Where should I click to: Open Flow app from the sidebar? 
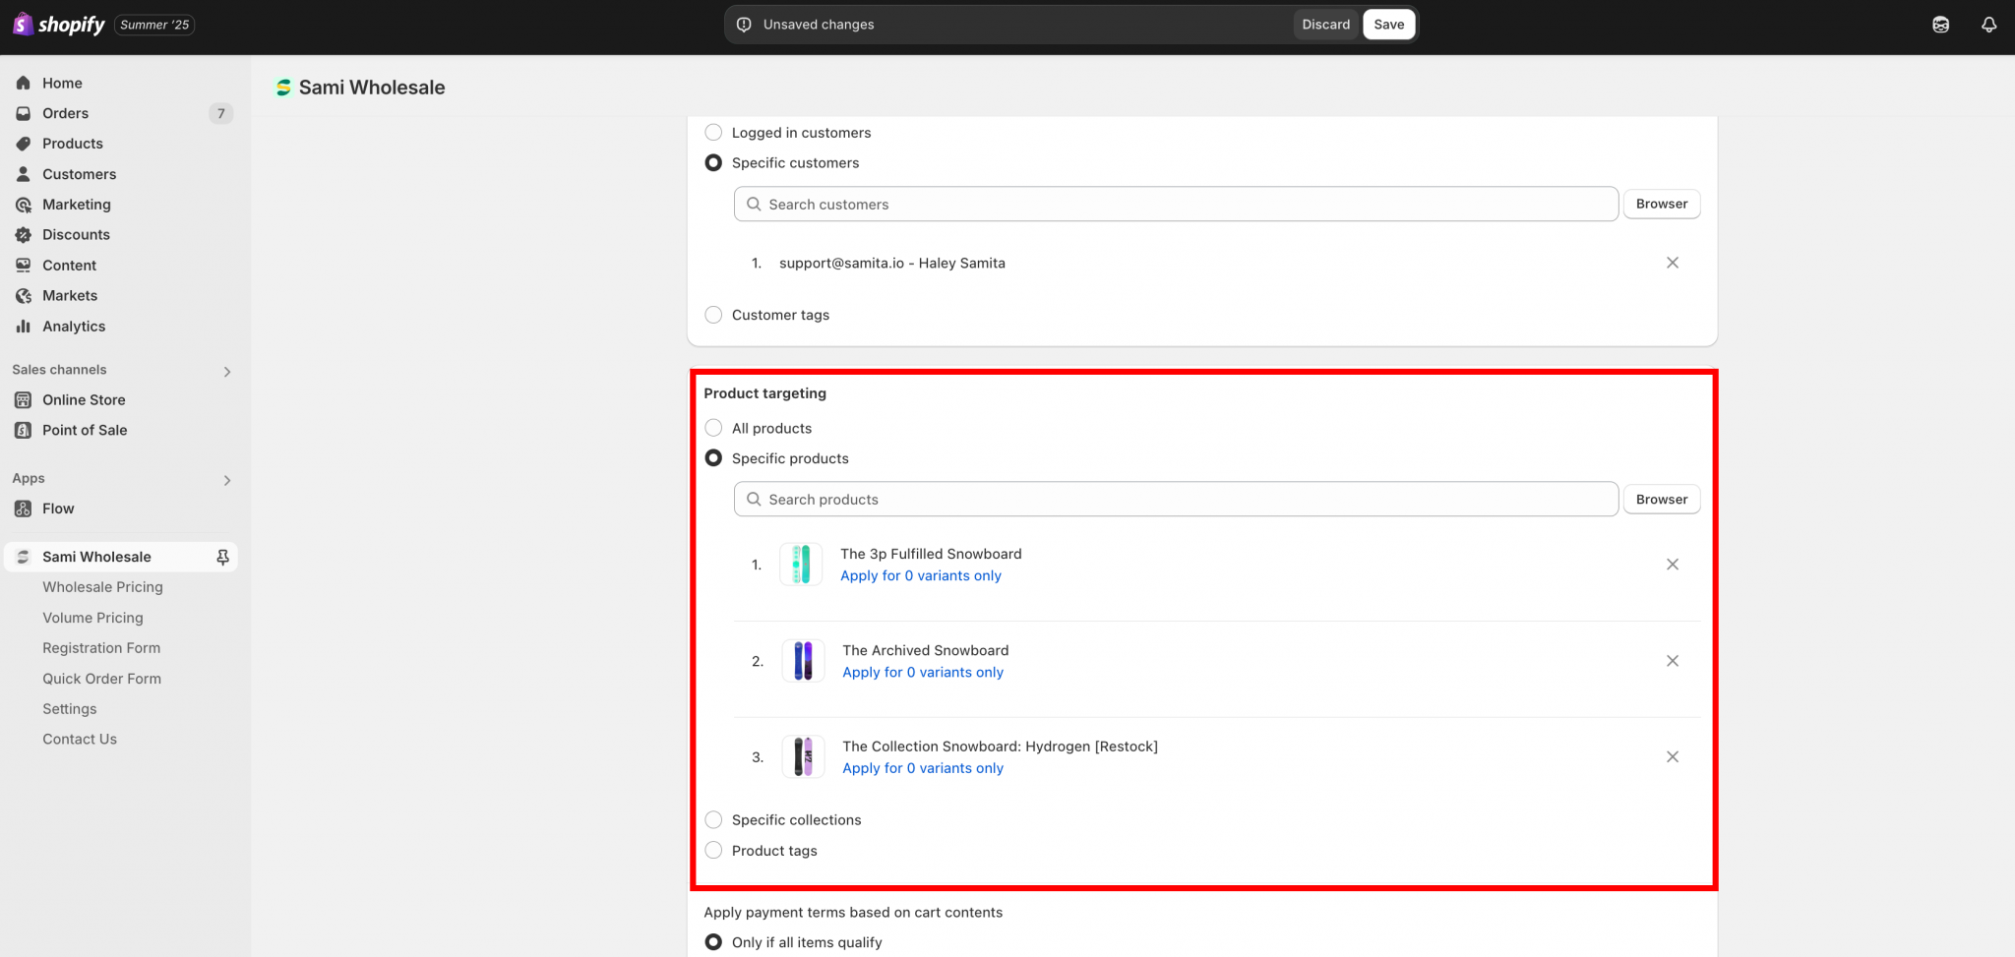point(58,508)
